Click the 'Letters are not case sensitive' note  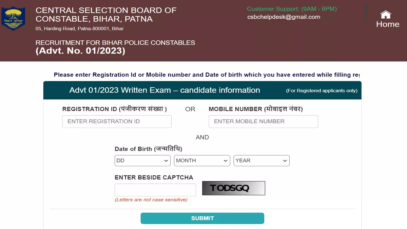(x=151, y=200)
